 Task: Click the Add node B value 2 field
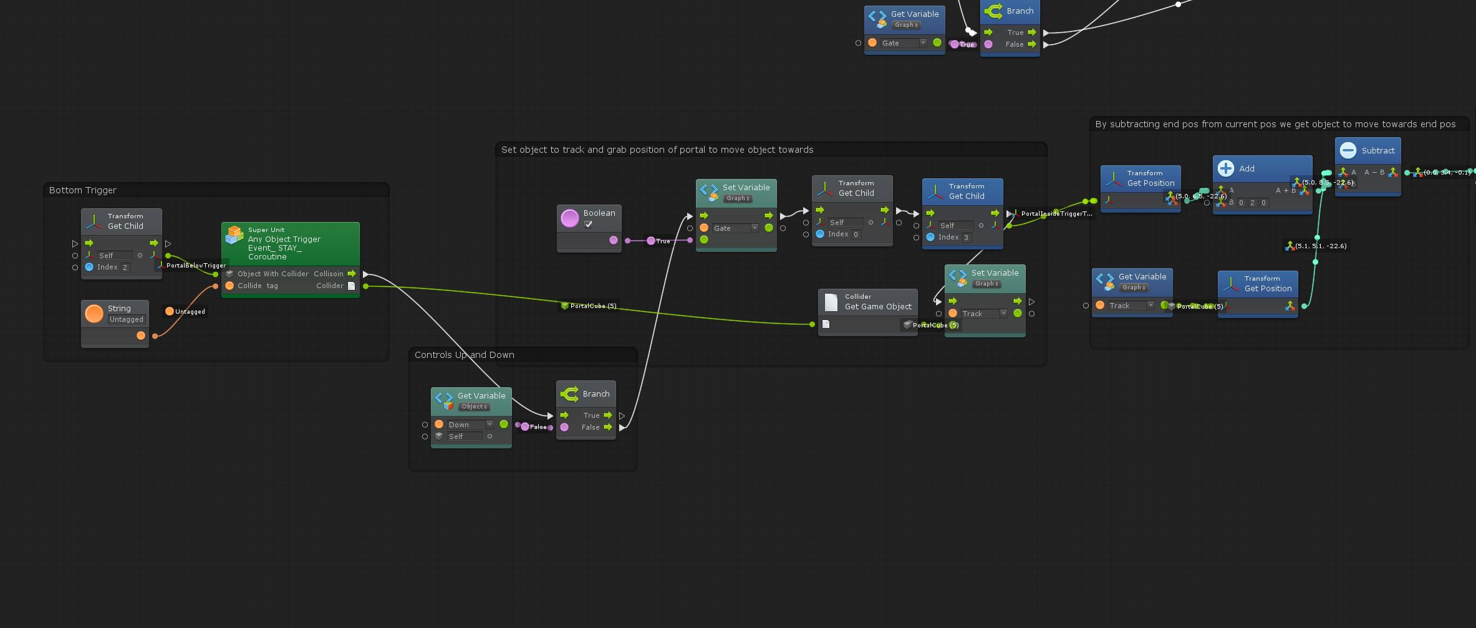1252,203
